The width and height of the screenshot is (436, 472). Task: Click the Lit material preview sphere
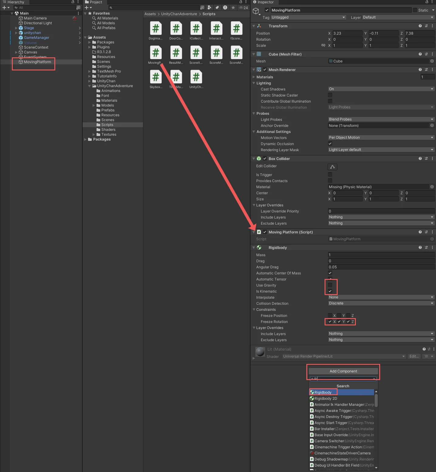pos(260,352)
